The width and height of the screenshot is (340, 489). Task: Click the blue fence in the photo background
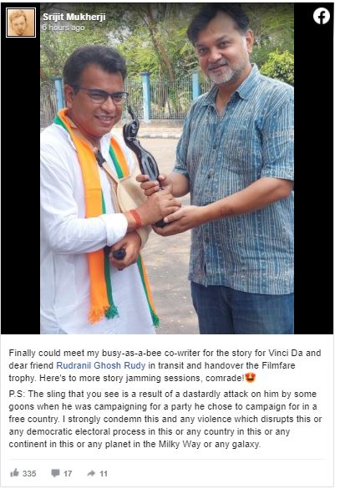170,97
